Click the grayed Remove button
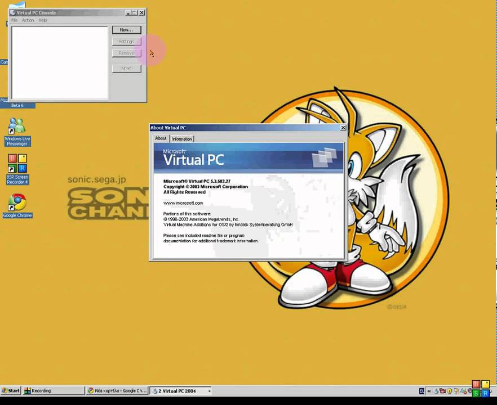This screenshot has width=497, height=405. (x=126, y=53)
